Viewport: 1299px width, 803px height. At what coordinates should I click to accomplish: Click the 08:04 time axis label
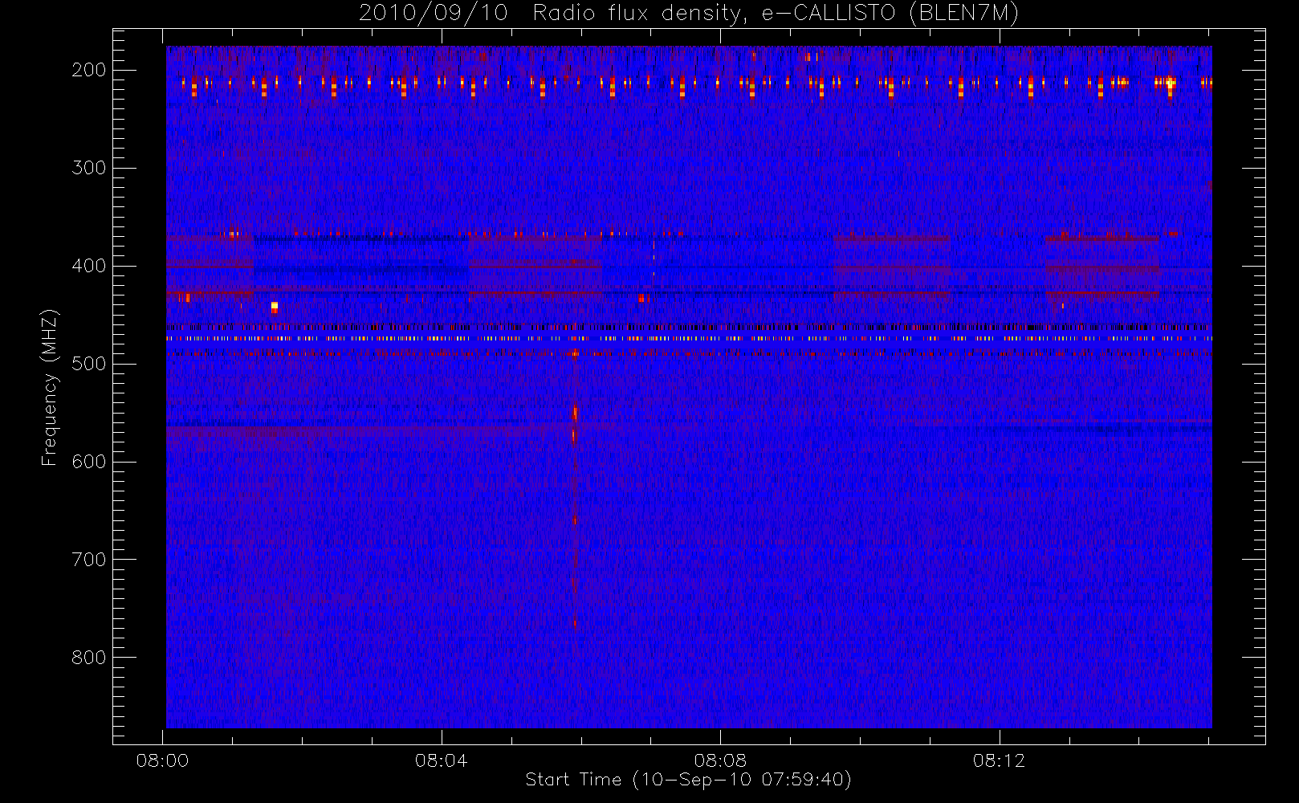[442, 760]
